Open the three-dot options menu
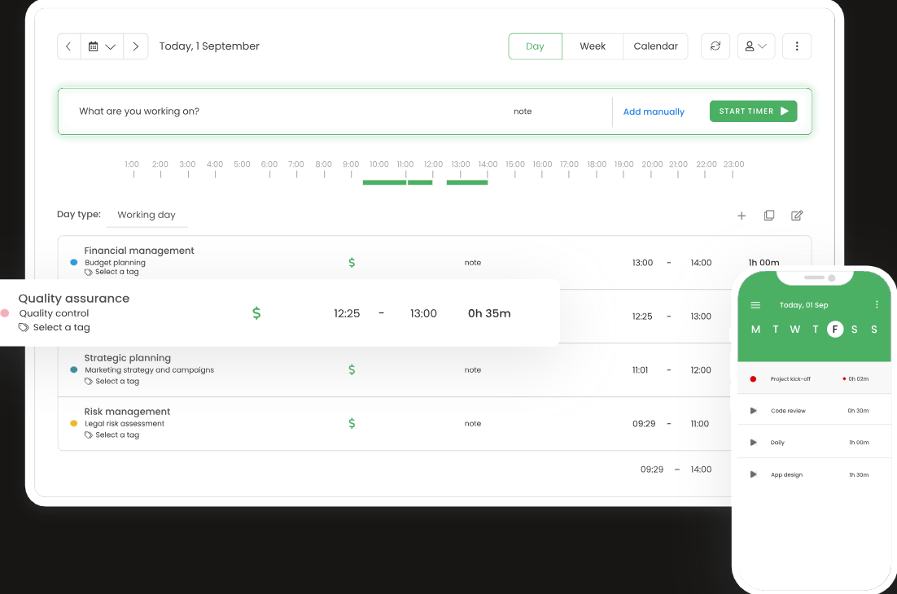897x594 pixels. click(x=797, y=46)
